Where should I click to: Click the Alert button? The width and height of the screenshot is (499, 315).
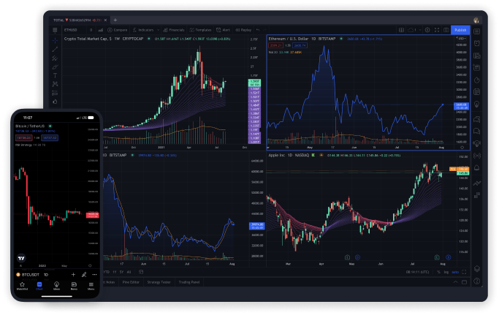pyautogui.click(x=223, y=30)
